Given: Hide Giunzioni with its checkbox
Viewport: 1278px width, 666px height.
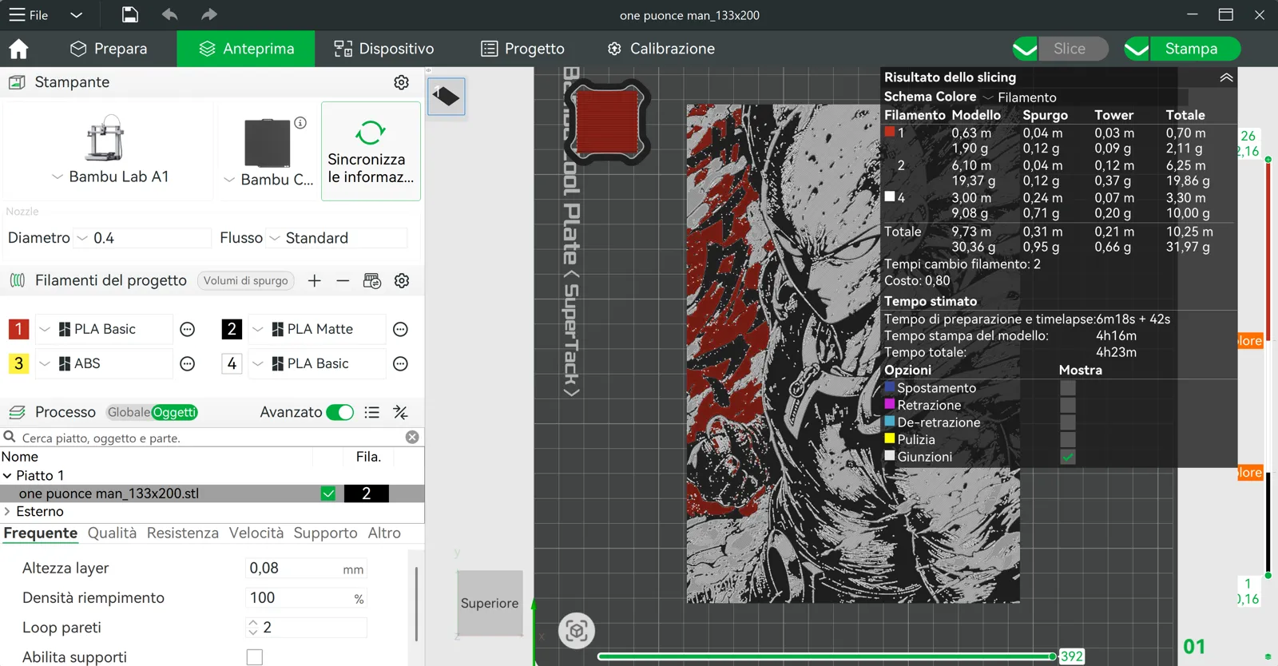Looking at the screenshot, I should click(1068, 457).
